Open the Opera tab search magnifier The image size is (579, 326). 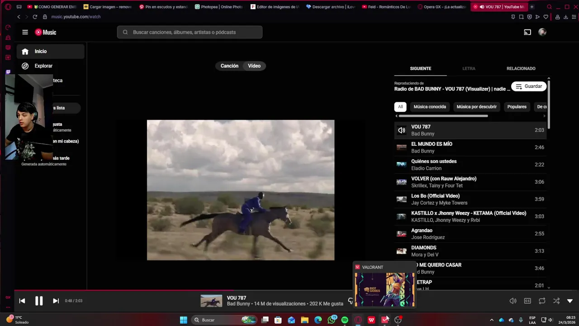[x=549, y=7]
